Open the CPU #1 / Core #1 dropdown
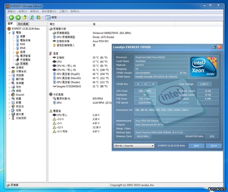 [134, 146]
